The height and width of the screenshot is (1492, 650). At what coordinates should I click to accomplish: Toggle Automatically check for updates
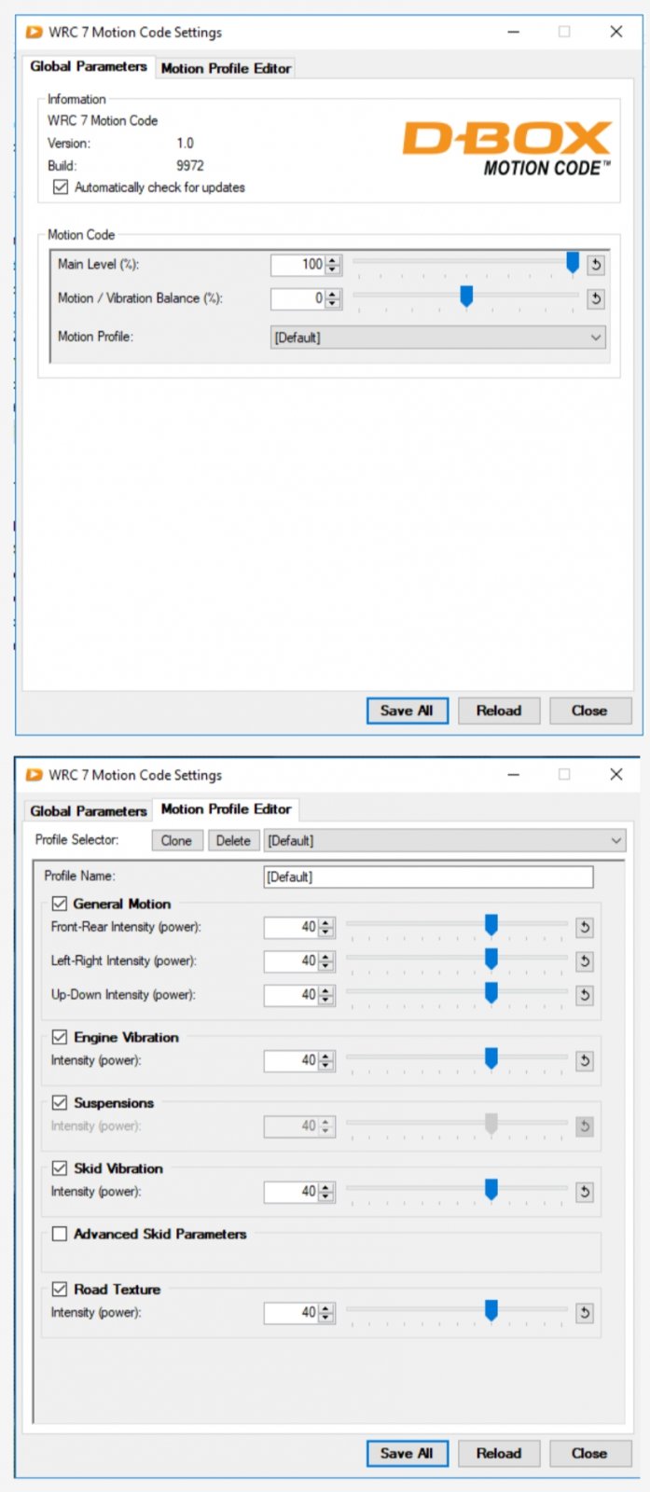point(61,187)
